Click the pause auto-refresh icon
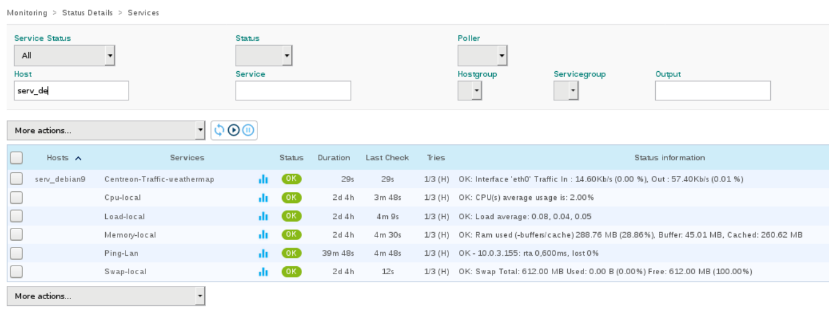Screen dimensions: 829x312 coord(247,131)
